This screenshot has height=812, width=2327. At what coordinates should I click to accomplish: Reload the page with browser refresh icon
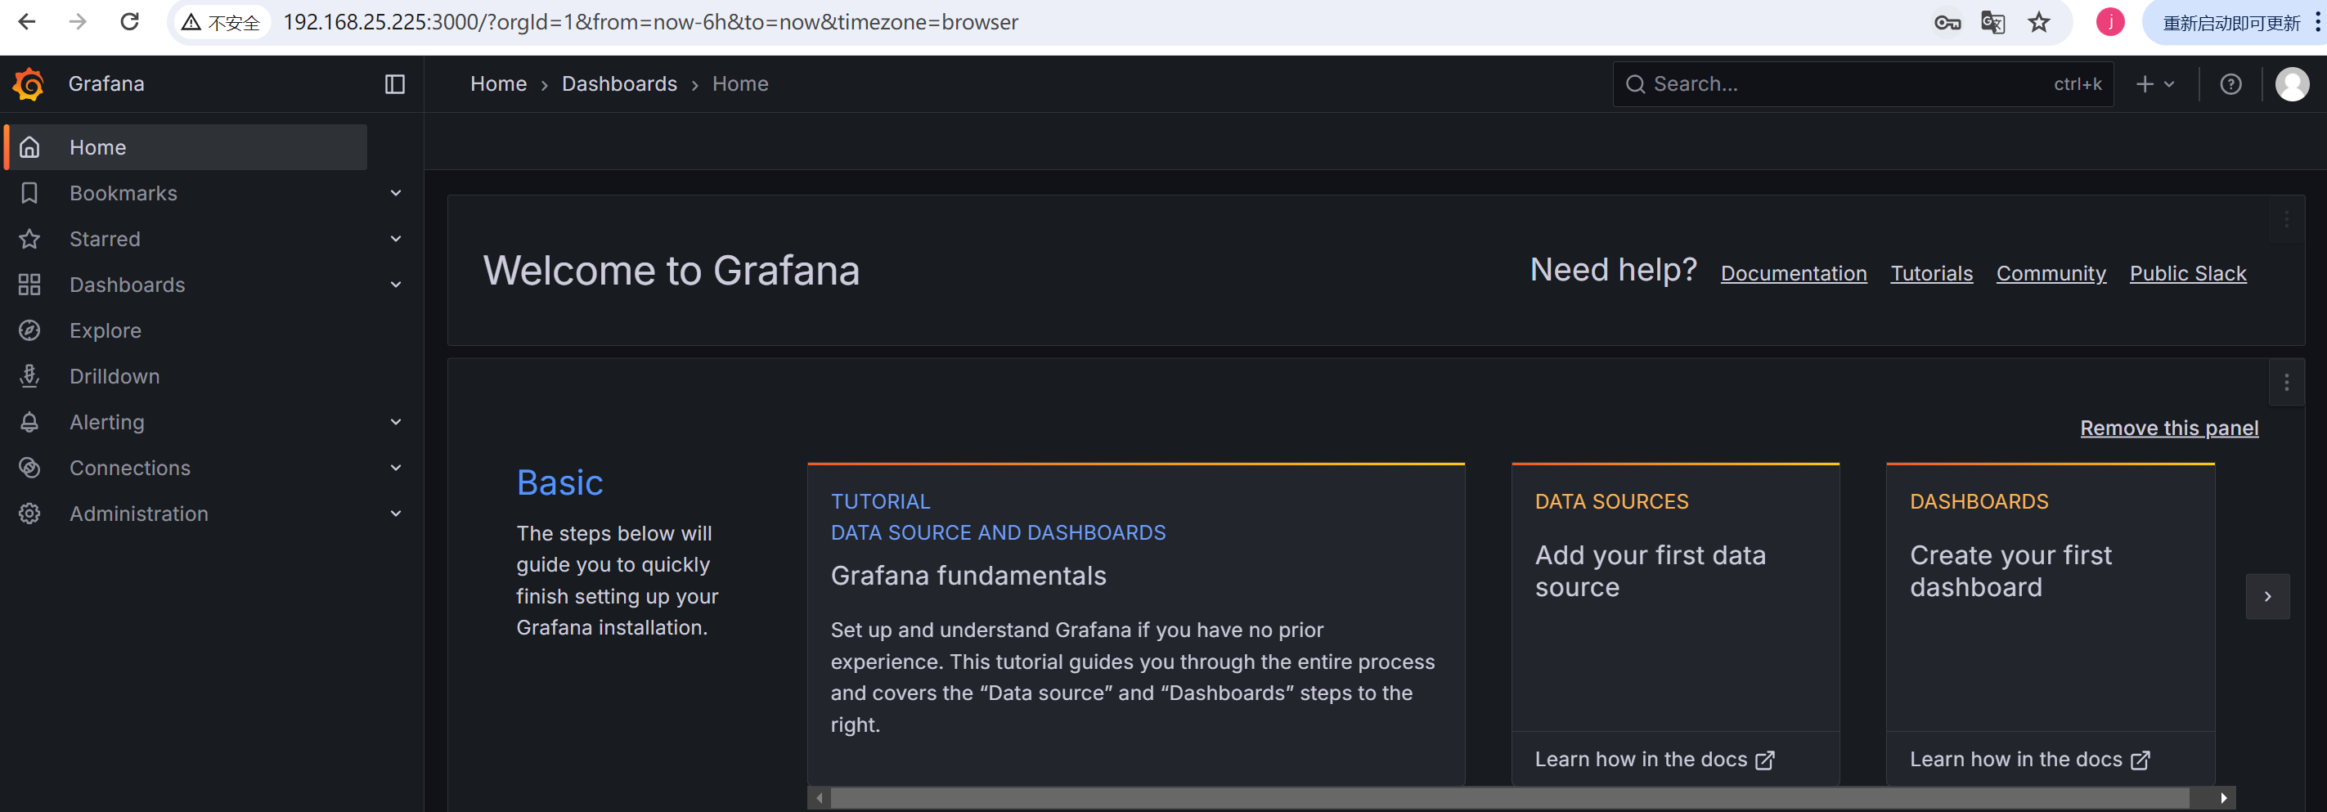point(129,22)
